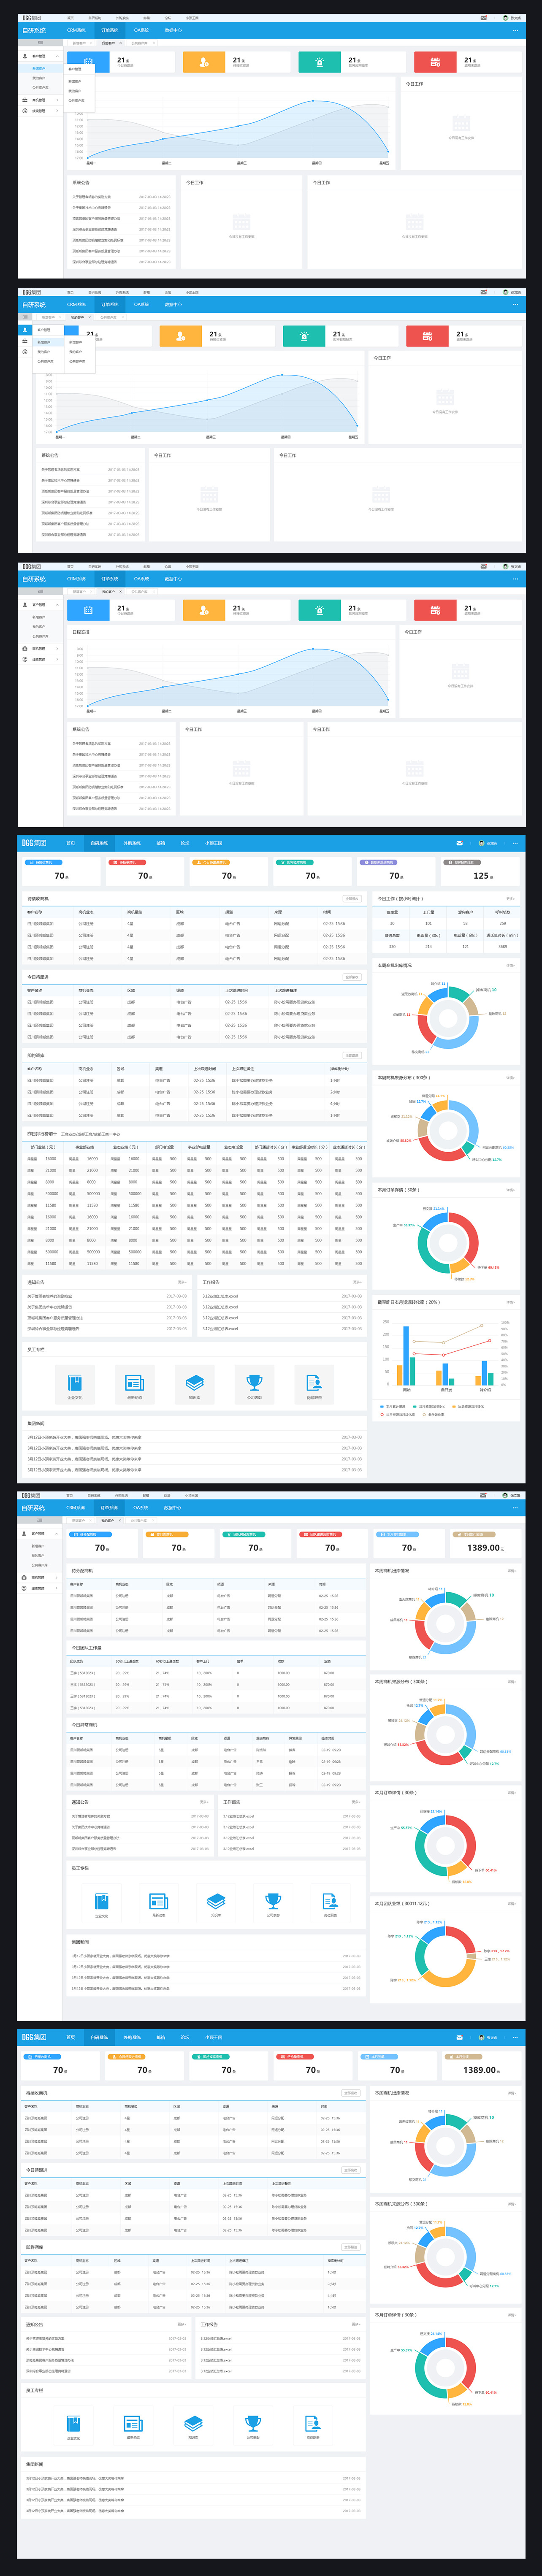Click teal alarm card icon in second mockup
542x2576 pixels.
[x=304, y=336]
